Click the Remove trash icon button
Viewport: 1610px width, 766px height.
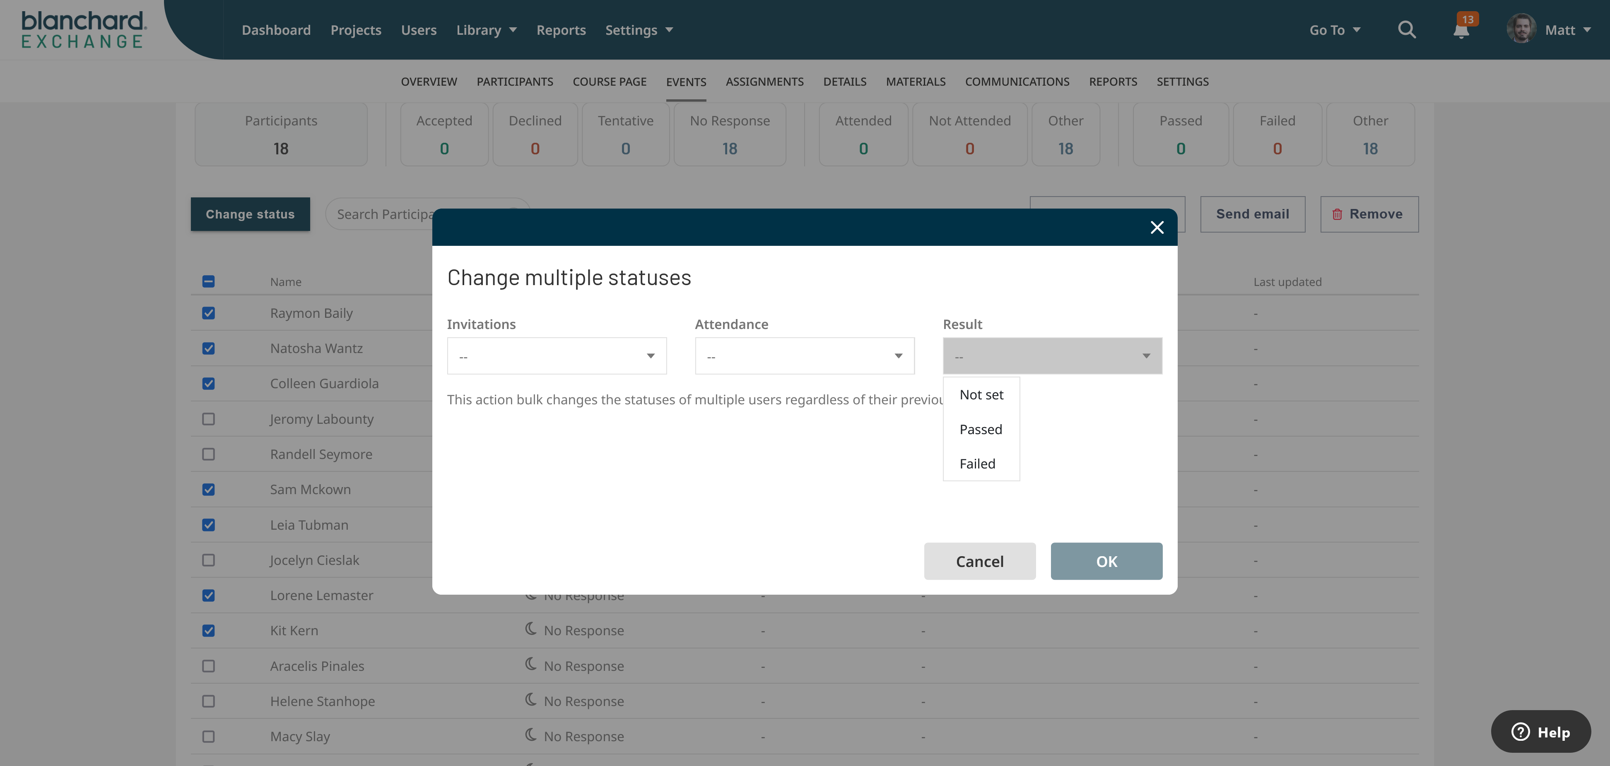tap(1369, 214)
